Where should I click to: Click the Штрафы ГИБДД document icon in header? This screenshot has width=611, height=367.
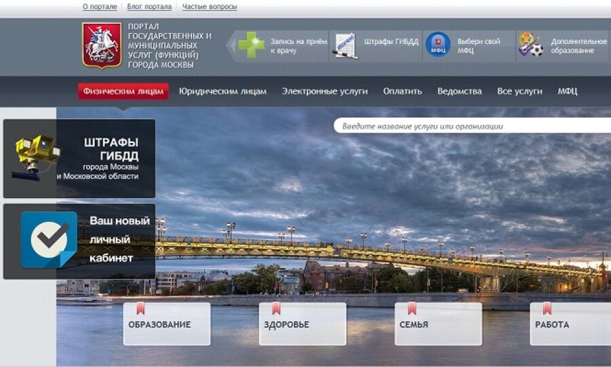coord(345,45)
